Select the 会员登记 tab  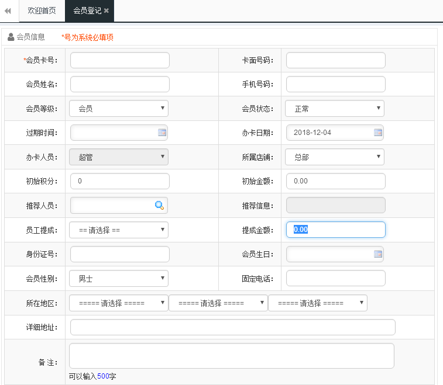87,11
